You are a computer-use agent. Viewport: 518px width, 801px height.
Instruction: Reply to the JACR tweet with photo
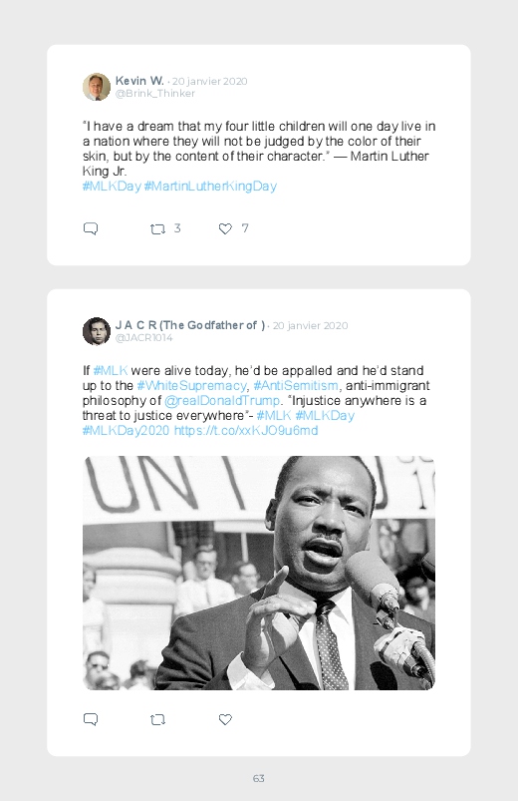click(91, 719)
